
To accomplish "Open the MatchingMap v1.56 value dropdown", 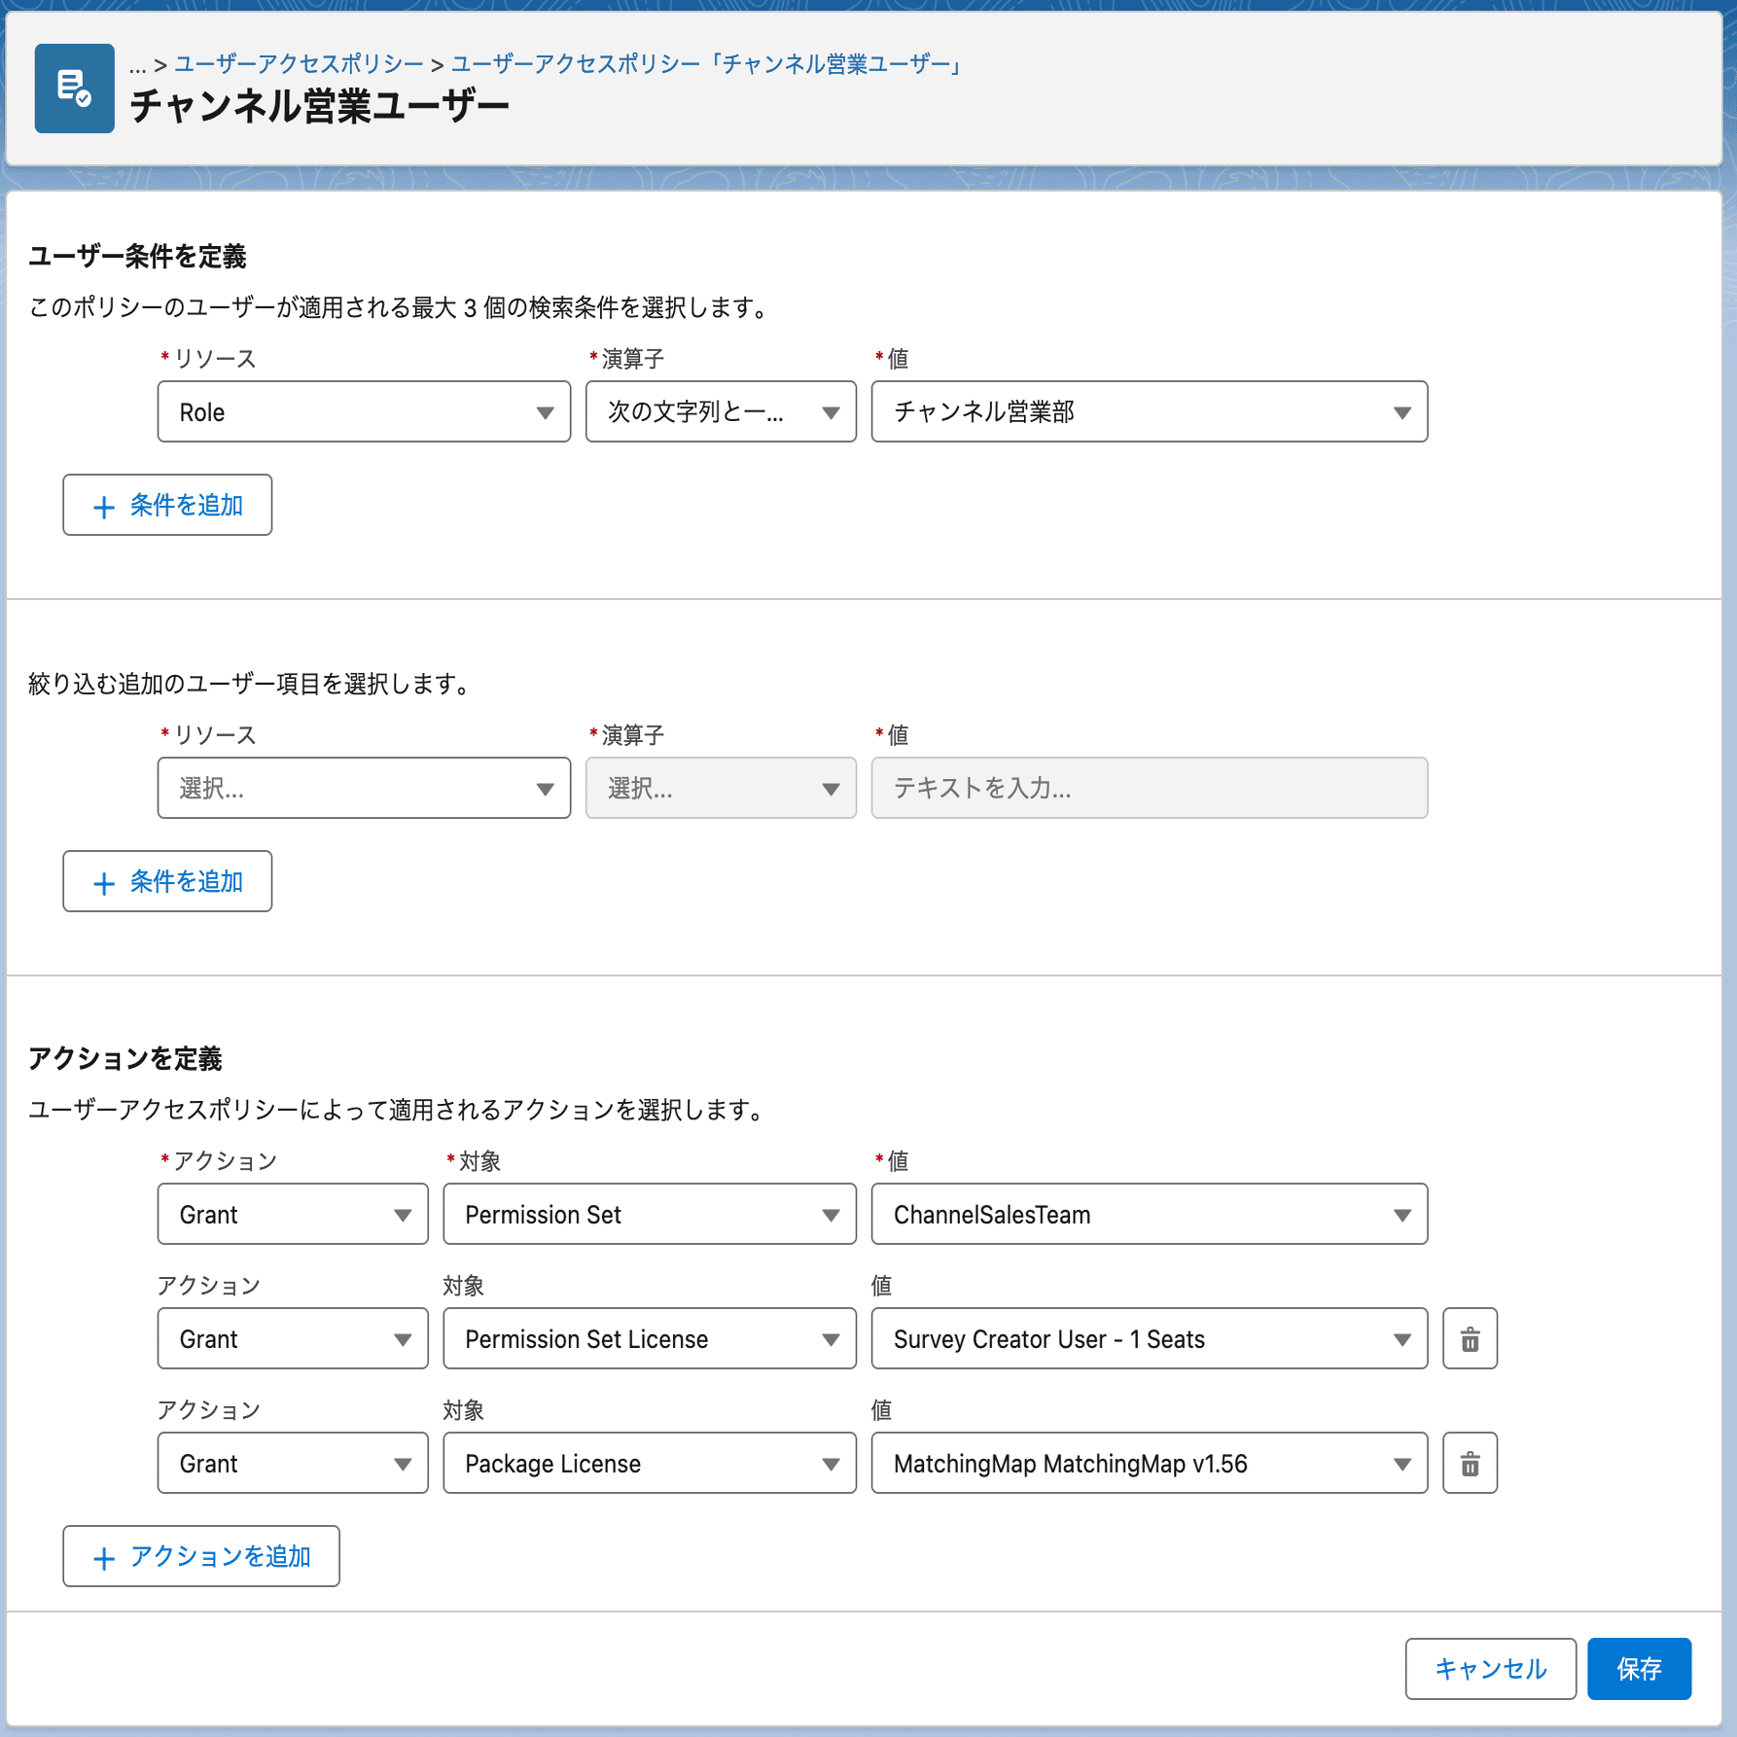I will 1149,1464.
